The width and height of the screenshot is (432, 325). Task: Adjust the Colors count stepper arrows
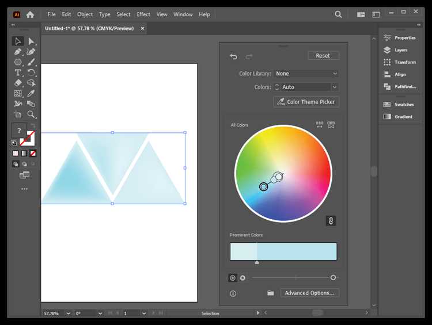pos(277,87)
